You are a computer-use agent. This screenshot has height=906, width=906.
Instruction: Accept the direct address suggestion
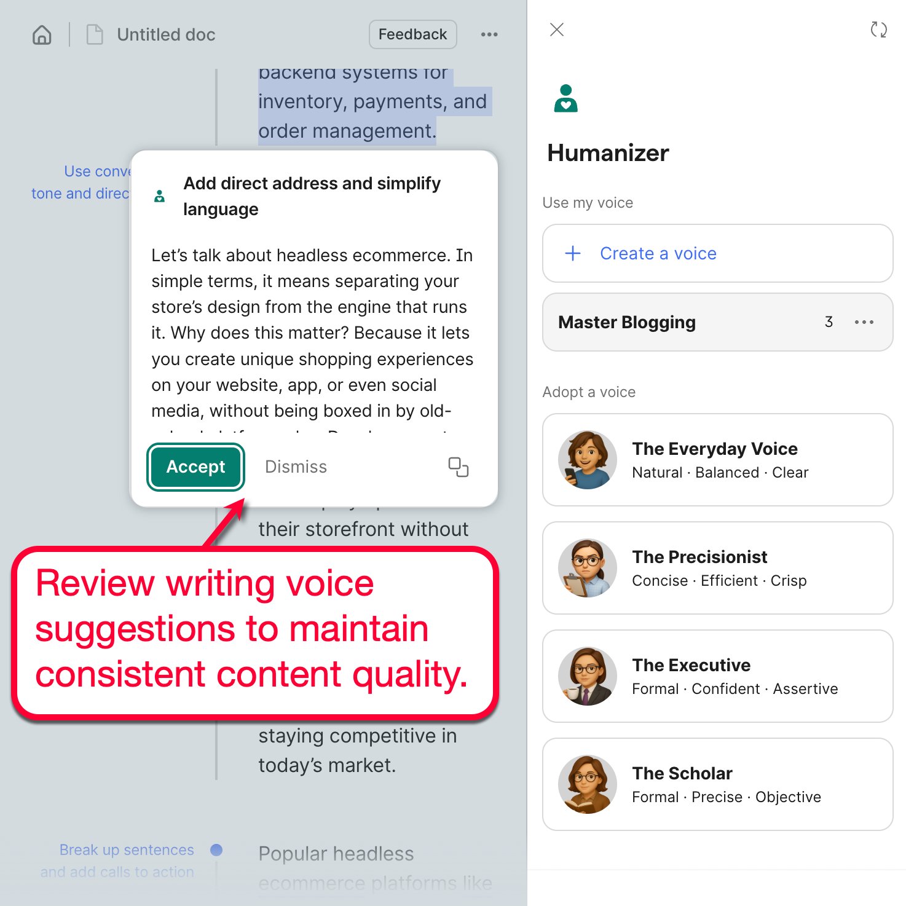click(x=195, y=467)
